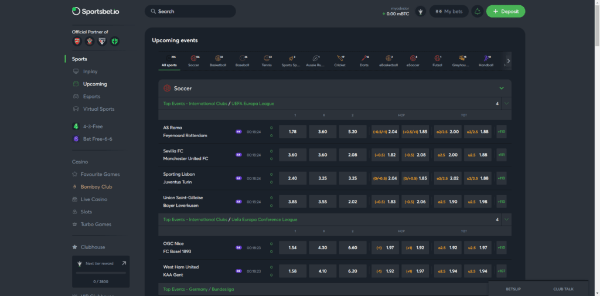Bet on Bayer Leverkusen win at 2.02
Viewport: 600px width, 296px height.
click(353, 202)
